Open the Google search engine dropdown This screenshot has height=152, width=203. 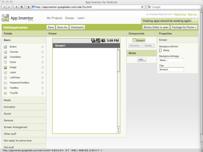click(x=149, y=7)
